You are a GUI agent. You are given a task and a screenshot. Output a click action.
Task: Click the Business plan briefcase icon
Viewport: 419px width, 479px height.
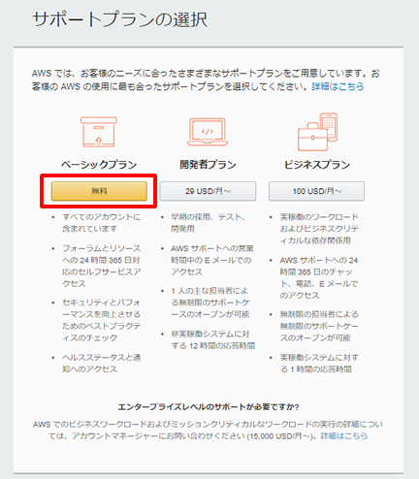coord(317,132)
